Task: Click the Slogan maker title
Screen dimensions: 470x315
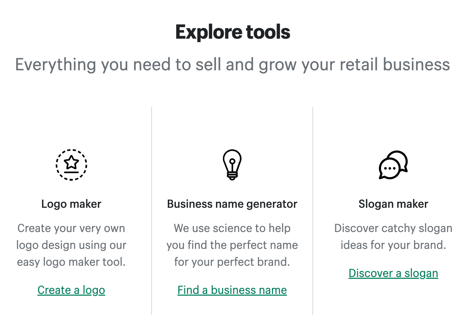Action: [x=393, y=204]
